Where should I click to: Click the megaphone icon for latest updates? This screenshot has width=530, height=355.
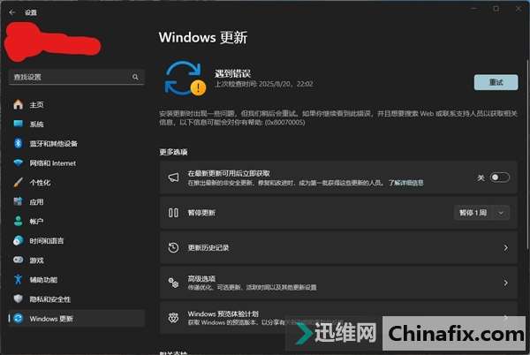(x=173, y=177)
